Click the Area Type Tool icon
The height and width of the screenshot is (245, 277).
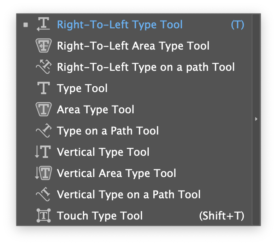click(43, 109)
